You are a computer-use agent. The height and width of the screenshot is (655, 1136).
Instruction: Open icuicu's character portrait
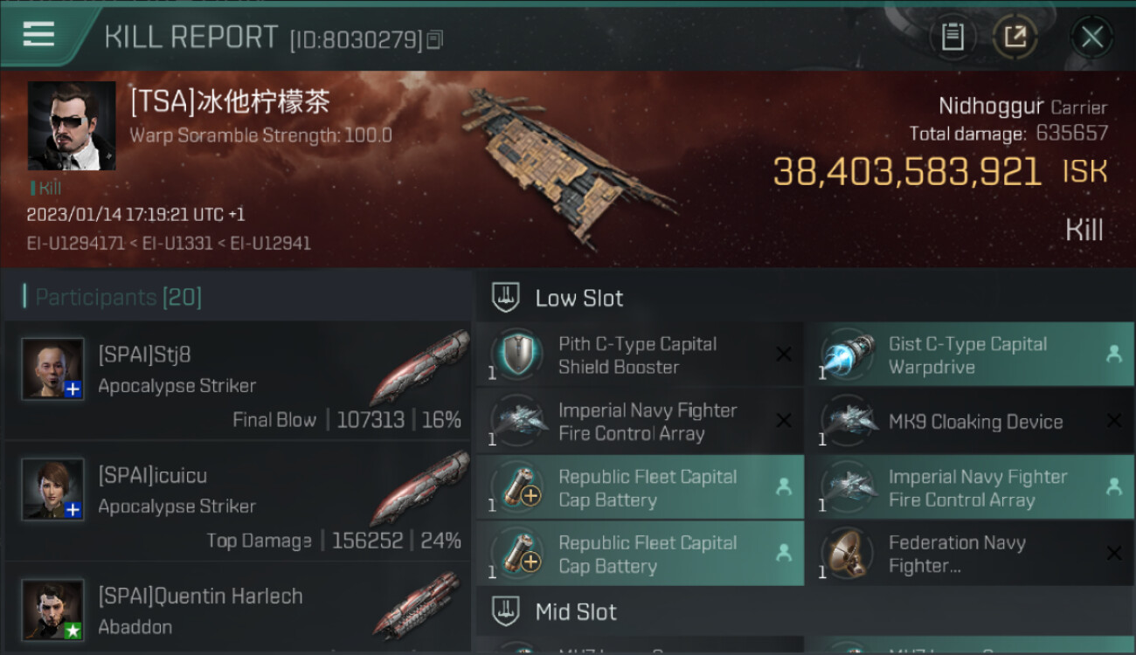53,489
